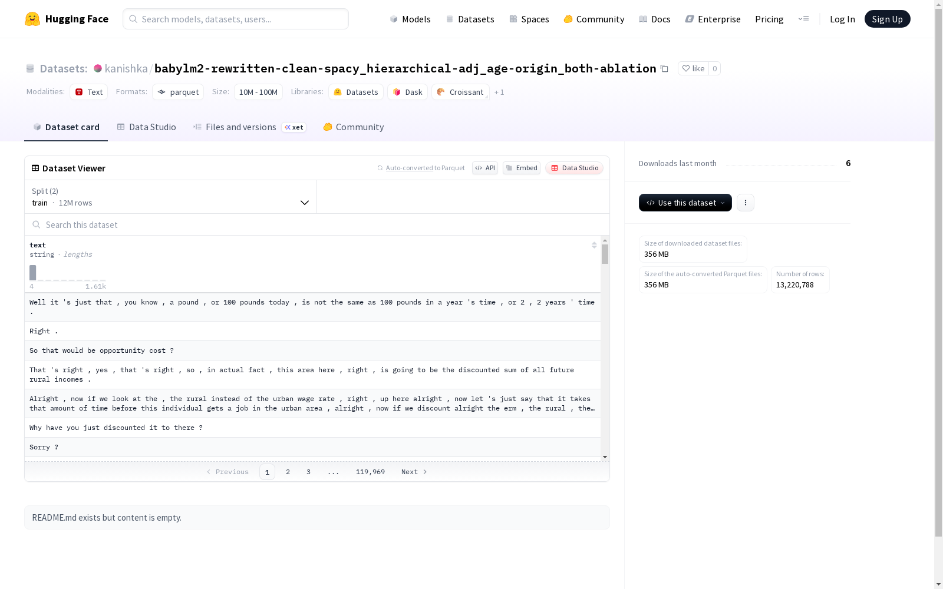Click the parquet format tag
The width and height of the screenshot is (943, 589).
(x=178, y=92)
